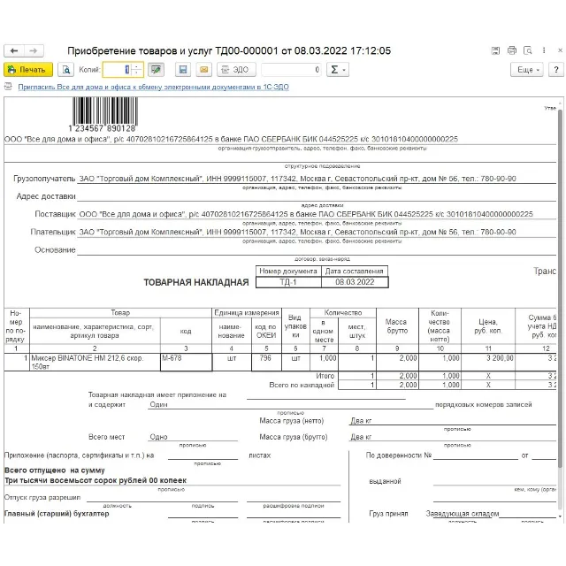
Task: Open the three-dot options menu in the title bar
Action: coord(544,51)
